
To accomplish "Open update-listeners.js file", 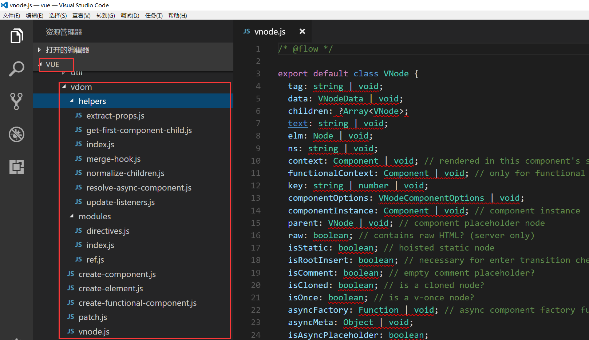I will (x=120, y=202).
